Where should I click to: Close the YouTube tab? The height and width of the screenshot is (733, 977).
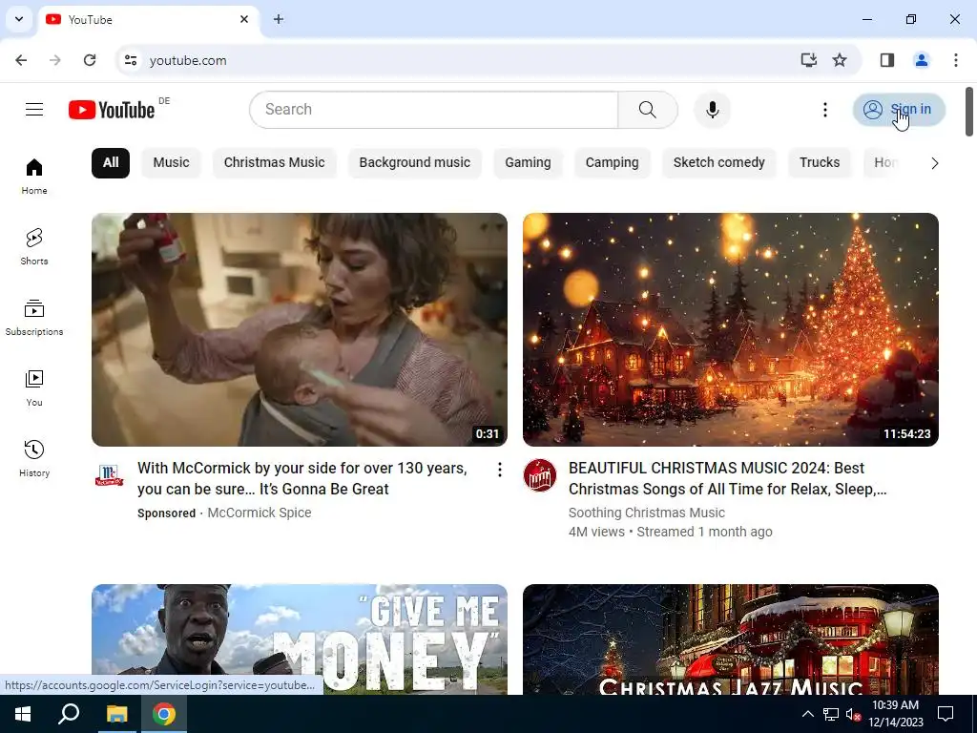coord(244,19)
